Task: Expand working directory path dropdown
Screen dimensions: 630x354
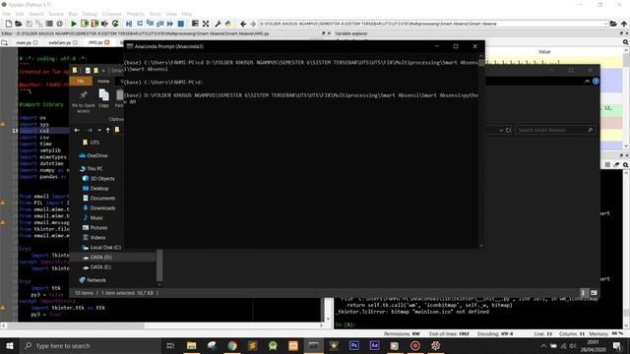Action: tap(605, 24)
